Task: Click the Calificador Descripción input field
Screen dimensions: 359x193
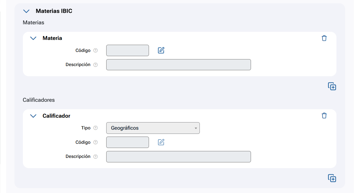Action: click(178, 157)
